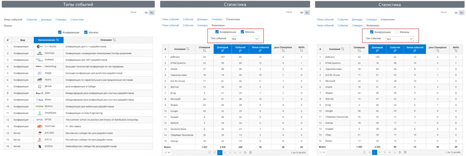Click JetBrains row in middle Статистика panel
Viewport: 466px width, 156px height.
[235, 57]
